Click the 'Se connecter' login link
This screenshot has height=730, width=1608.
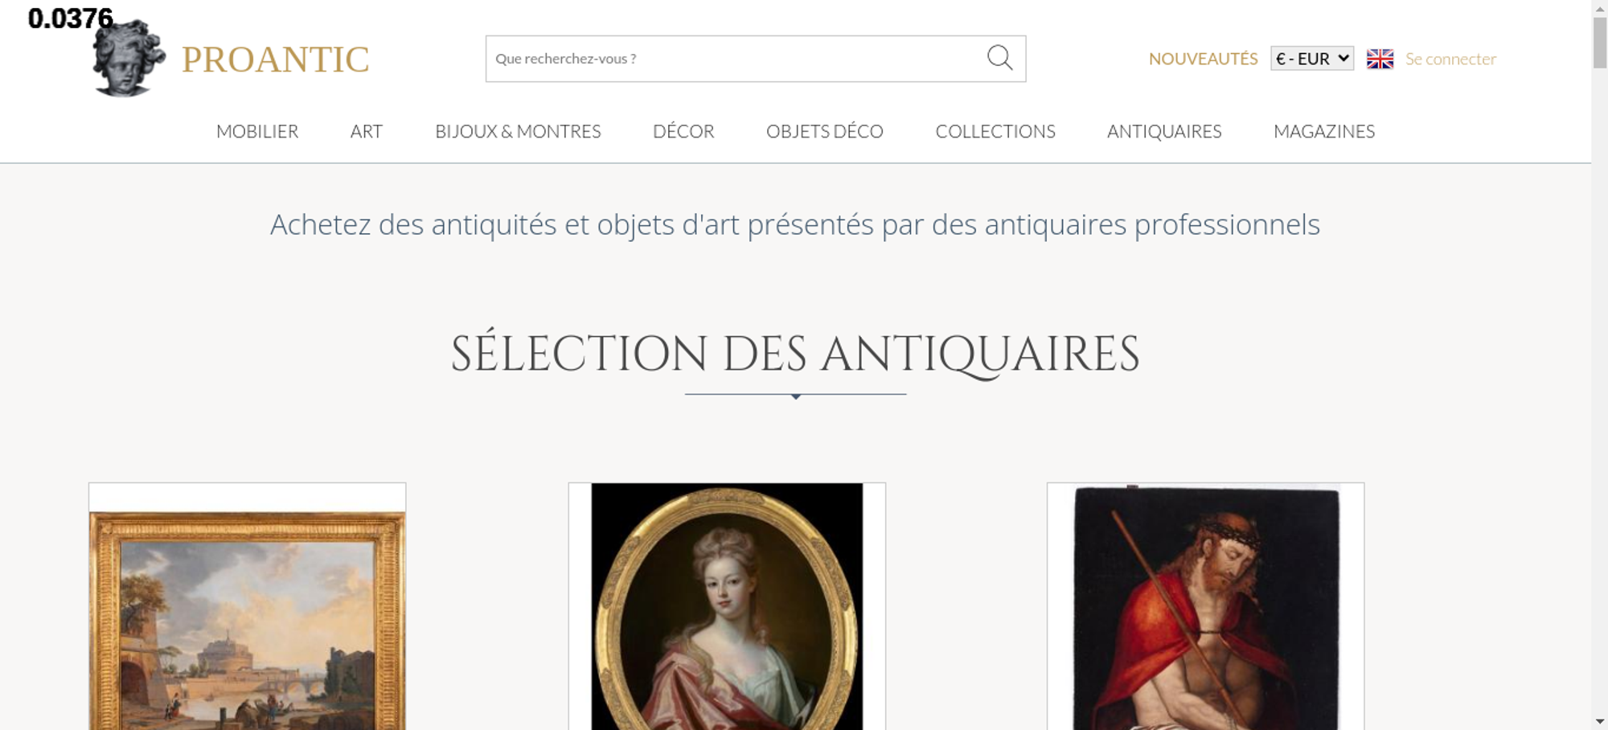point(1450,59)
